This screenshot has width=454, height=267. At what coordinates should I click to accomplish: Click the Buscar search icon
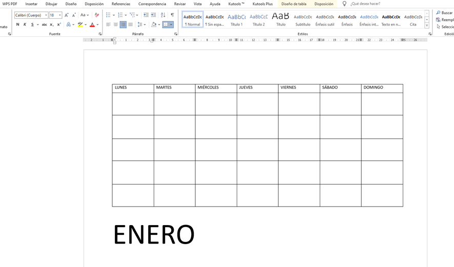tap(438, 13)
